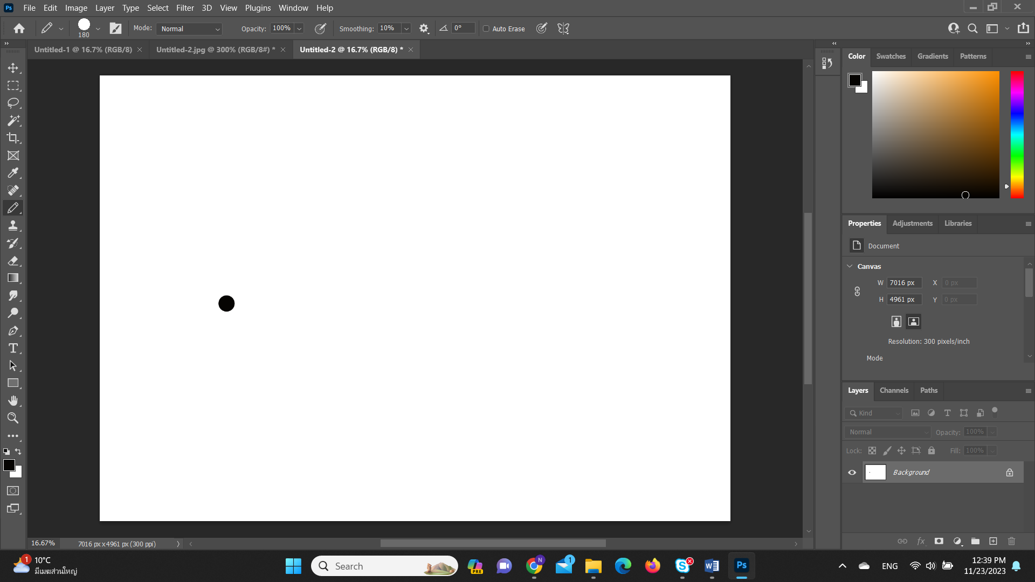Select the Frame tool
The height and width of the screenshot is (582, 1035).
pos(13,156)
